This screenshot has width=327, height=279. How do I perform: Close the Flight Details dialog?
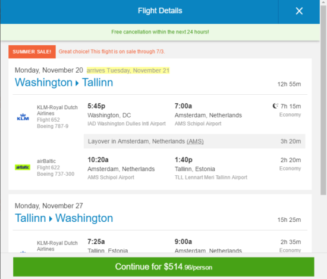coord(299,11)
